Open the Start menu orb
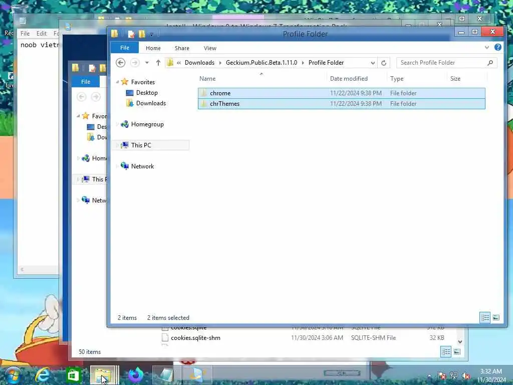 13,375
